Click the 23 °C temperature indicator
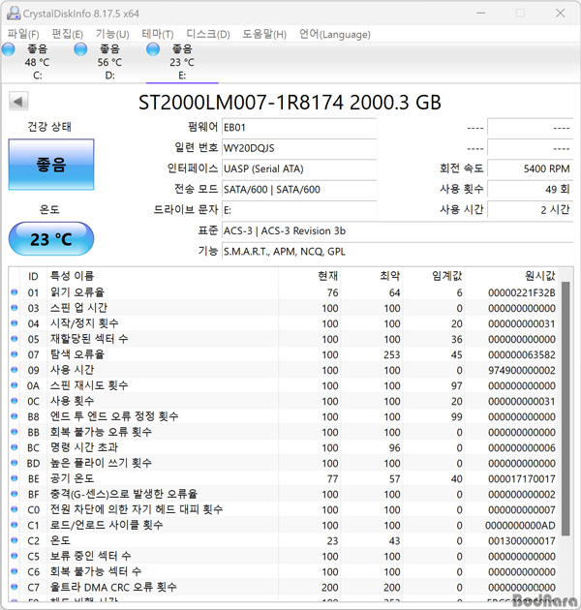The image size is (581, 610). click(x=51, y=239)
